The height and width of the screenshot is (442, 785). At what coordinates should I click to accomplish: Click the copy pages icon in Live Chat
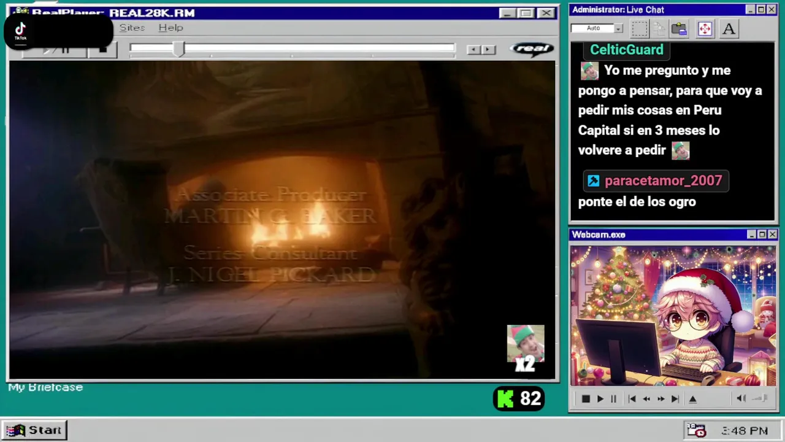click(x=659, y=29)
